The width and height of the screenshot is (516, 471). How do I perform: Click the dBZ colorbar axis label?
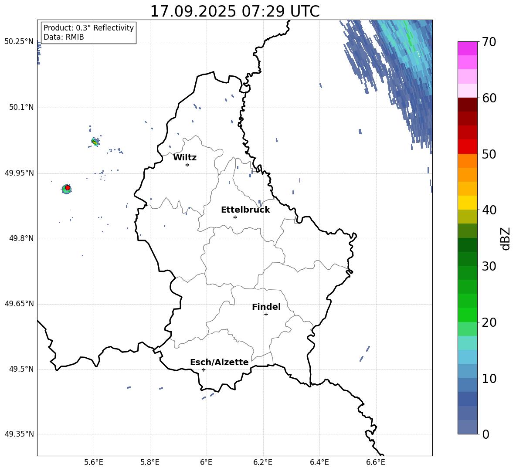click(x=506, y=238)
